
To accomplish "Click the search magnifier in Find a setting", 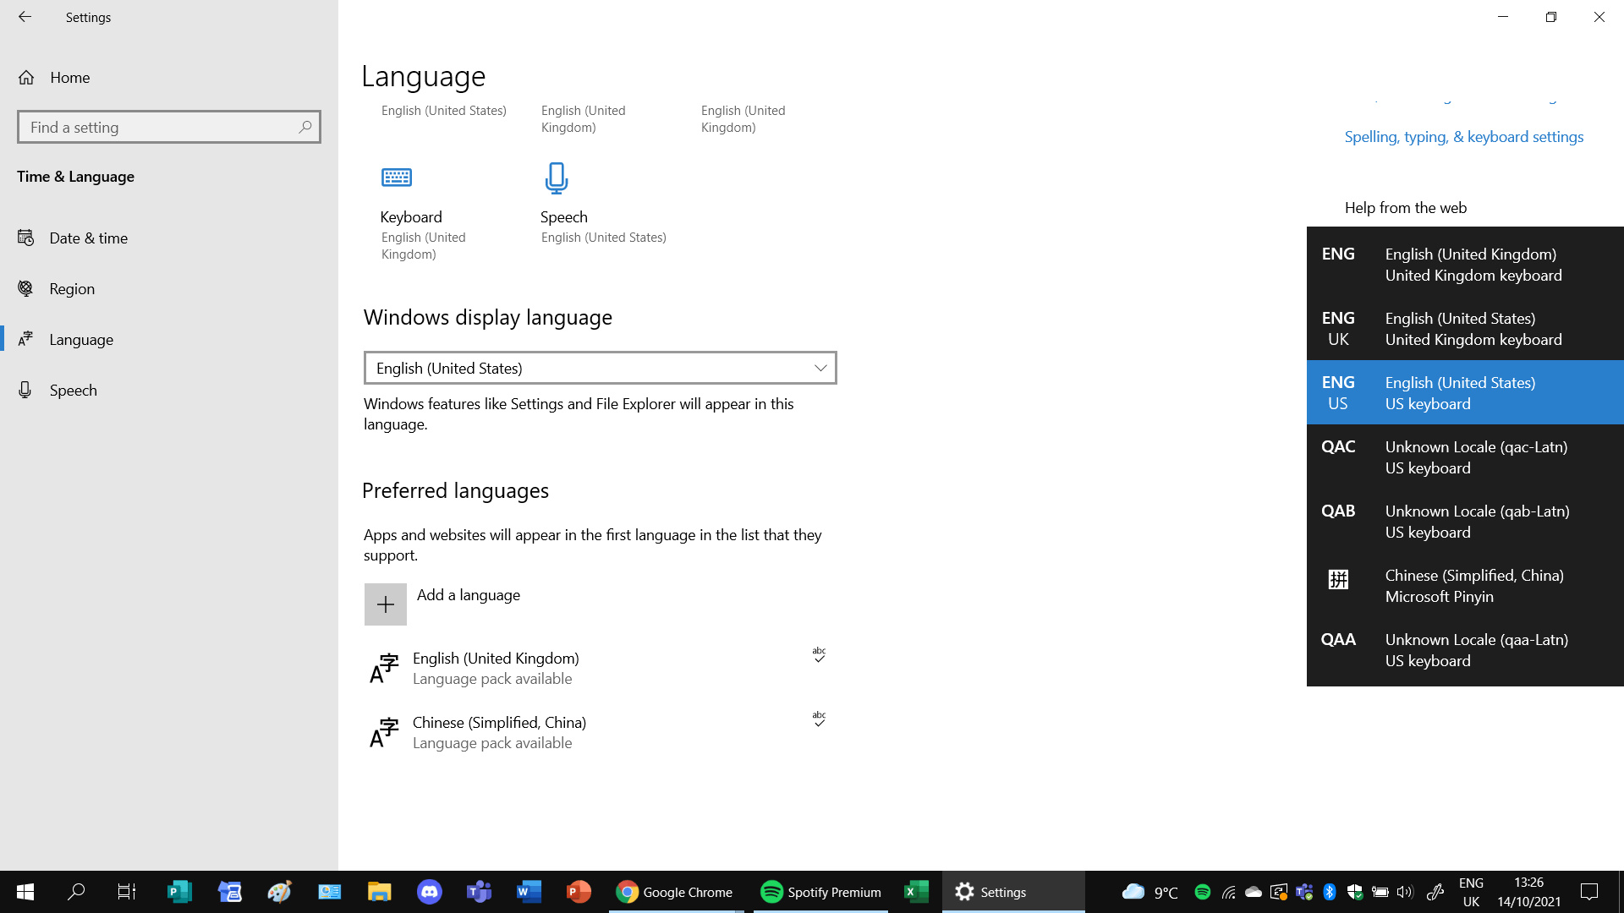I will (304, 127).
